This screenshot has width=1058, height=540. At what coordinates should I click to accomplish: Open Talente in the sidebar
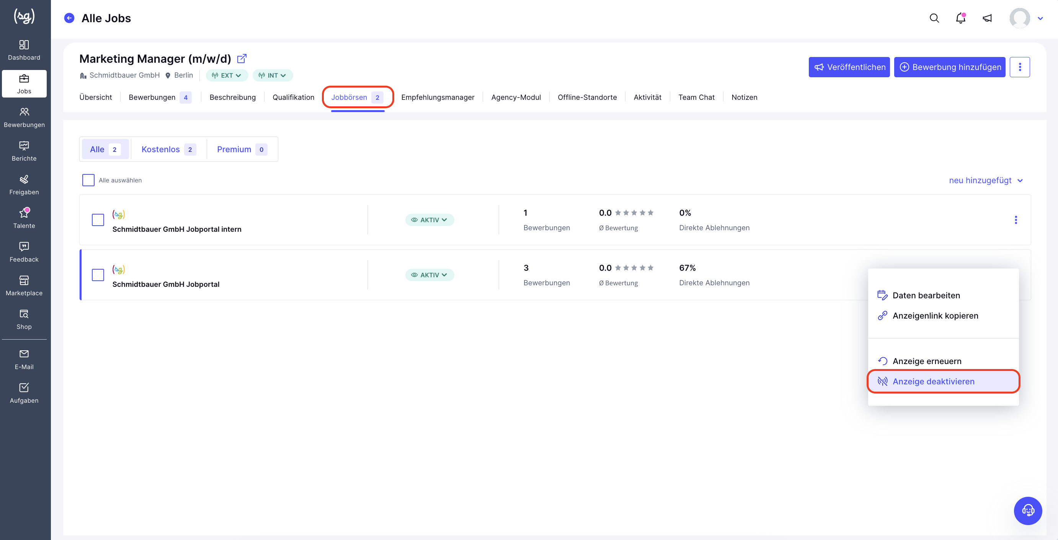(x=24, y=218)
